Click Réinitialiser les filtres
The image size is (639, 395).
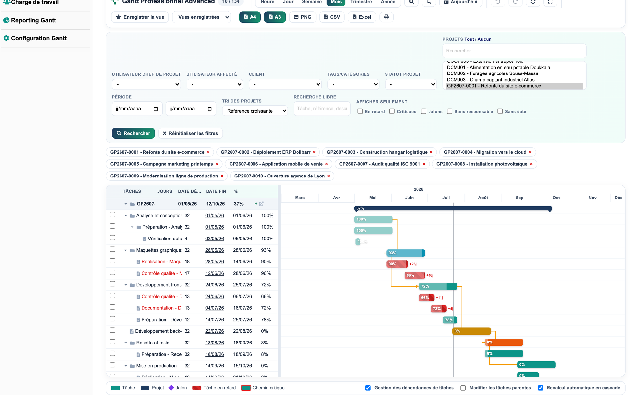(x=190, y=133)
